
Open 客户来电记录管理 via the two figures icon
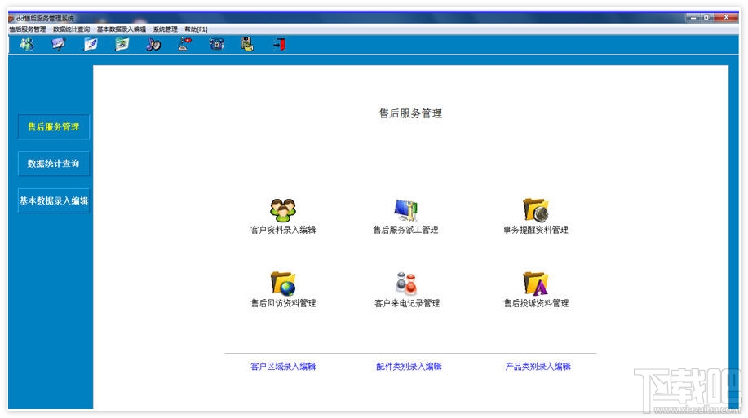(x=406, y=284)
